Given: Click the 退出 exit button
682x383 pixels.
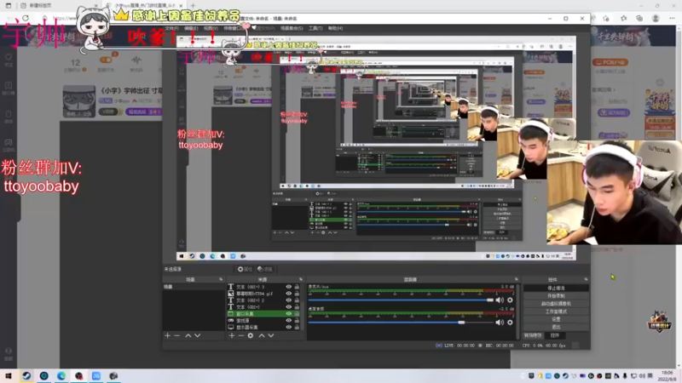Looking at the screenshot, I should point(556,327).
